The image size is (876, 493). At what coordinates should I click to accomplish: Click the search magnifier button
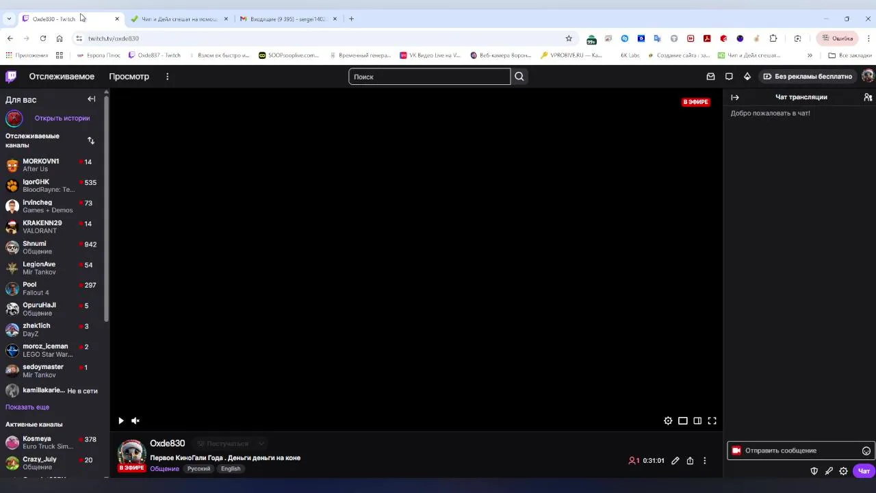(x=519, y=77)
